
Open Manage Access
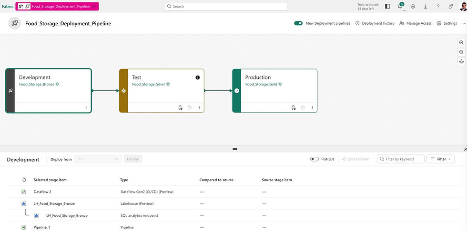pyautogui.click(x=416, y=23)
